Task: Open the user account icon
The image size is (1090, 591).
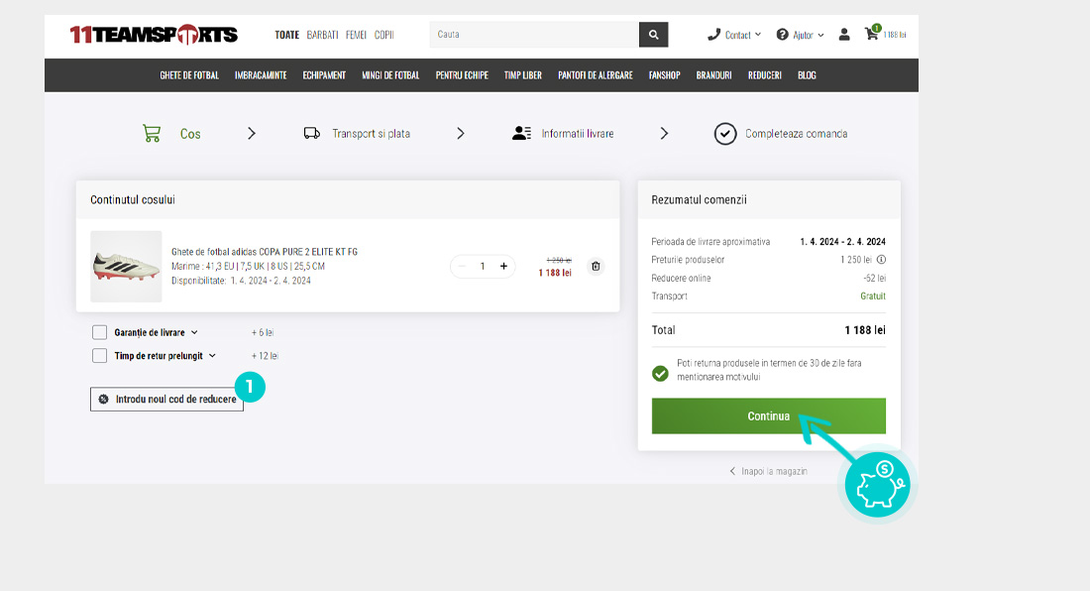Action: [844, 34]
